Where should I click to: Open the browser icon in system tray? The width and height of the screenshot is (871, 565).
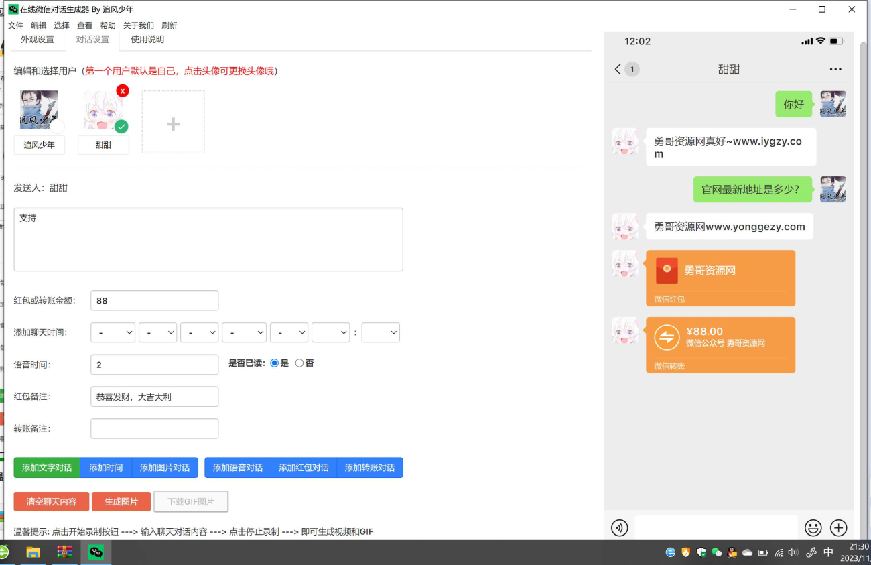(x=671, y=552)
